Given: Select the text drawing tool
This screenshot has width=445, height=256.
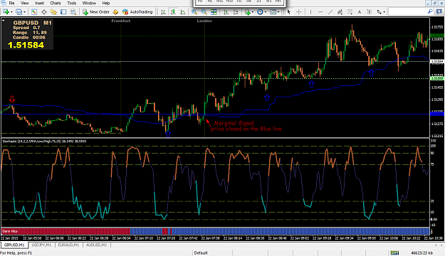Looking at the screenshot, I should tap(360, 12).
